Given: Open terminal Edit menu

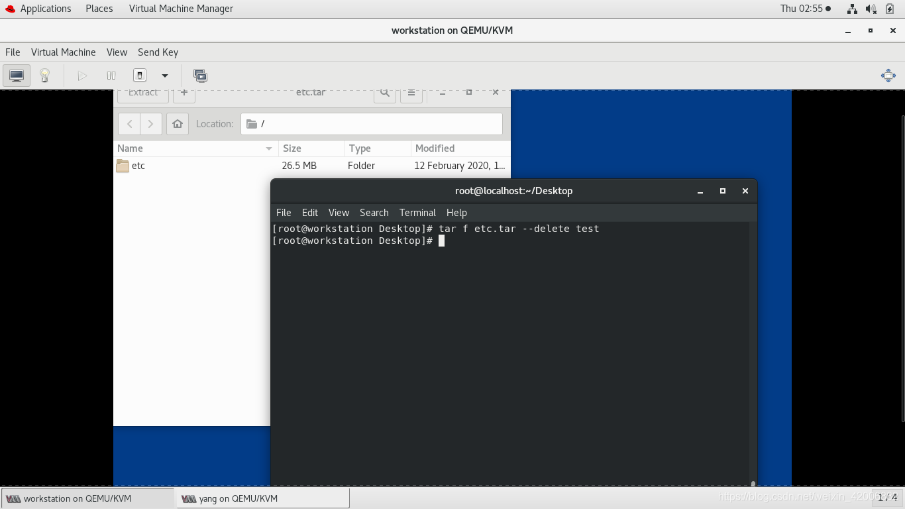Looking at the screenshot, I should tap(310, 213).
